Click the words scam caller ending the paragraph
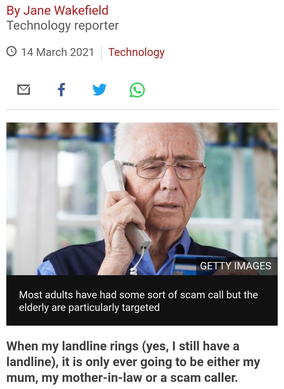This screenshot has height=389, width=284. point(204,378)
